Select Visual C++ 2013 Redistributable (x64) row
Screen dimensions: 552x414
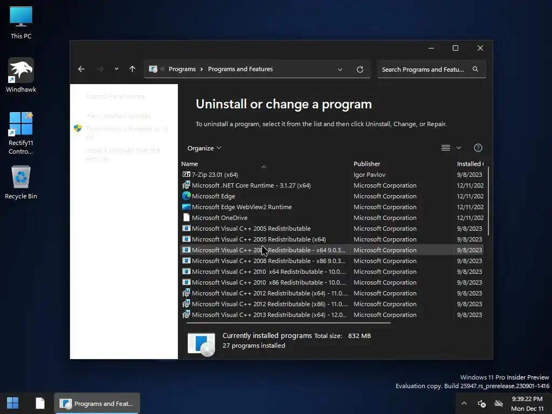pyautogui.click(x=332, y=315)
